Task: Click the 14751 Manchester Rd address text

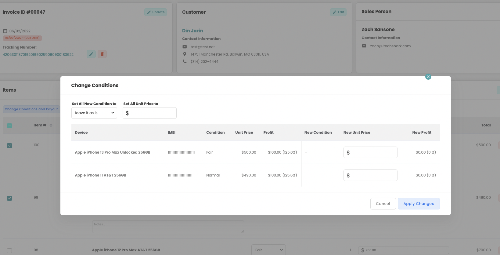Action: [x=230, y=54]
